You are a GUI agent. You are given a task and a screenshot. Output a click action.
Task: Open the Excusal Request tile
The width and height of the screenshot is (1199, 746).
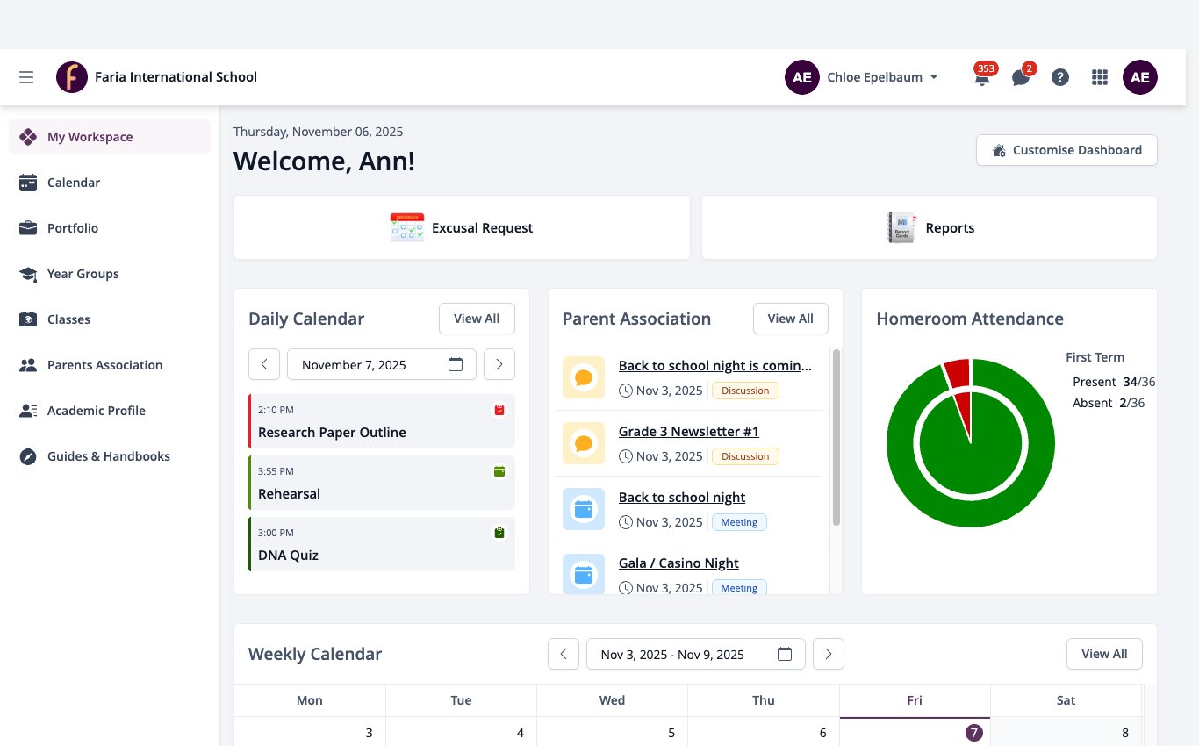(x=462, y=227)
